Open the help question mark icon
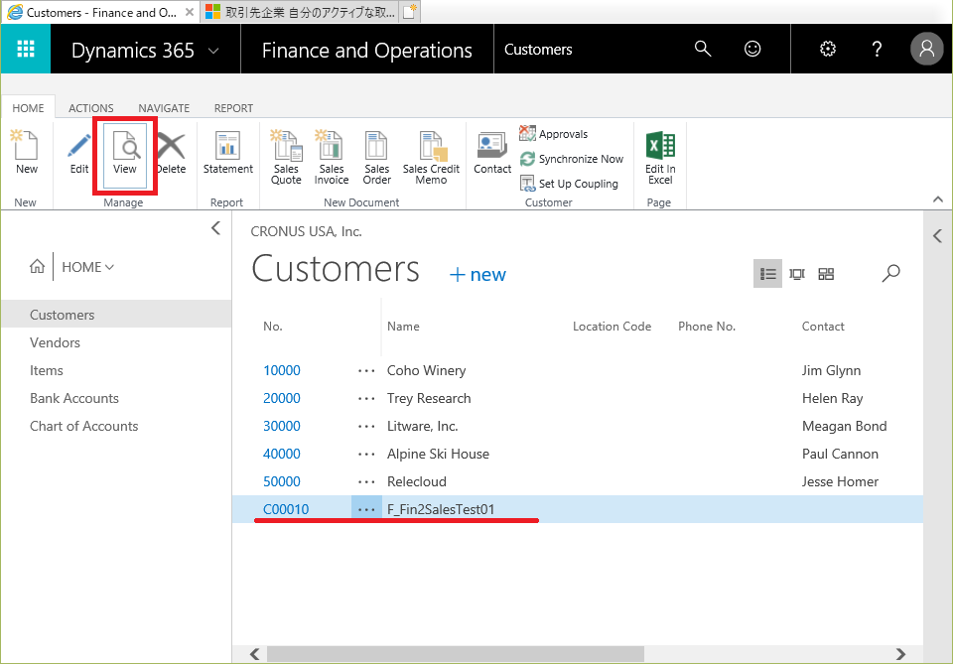The width and height of the screenshot is (953, 664). pos(877,49)
